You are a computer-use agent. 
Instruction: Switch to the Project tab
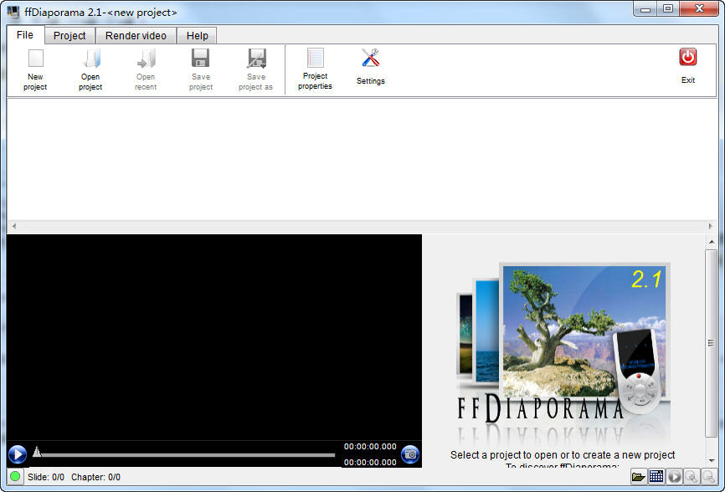[x=69, y=36]
